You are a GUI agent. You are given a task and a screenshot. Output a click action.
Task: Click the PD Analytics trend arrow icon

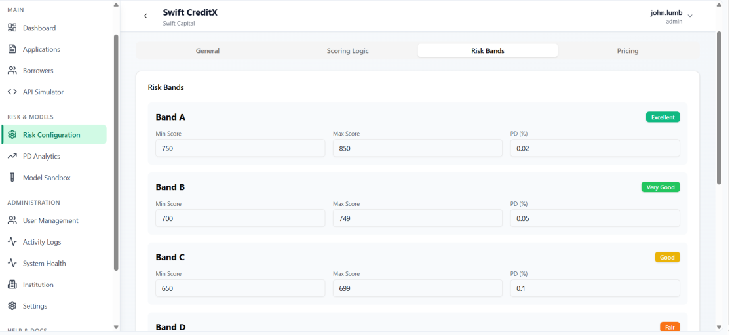pyautogui.click(x=12, y=156)
